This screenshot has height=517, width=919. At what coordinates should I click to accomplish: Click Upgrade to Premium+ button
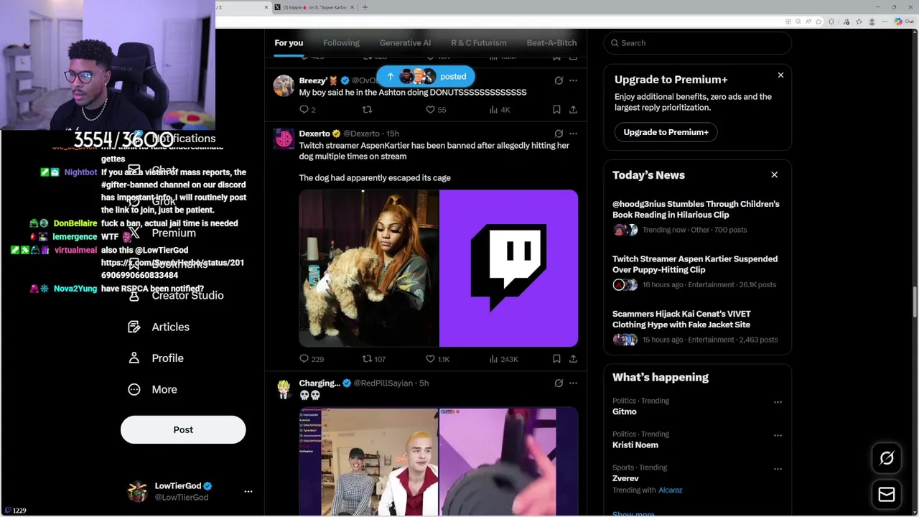666,132
